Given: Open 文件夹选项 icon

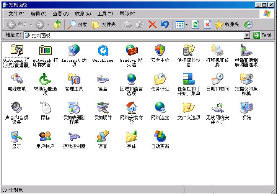Looking at the screenshot, I should click(x=189, y=107).
